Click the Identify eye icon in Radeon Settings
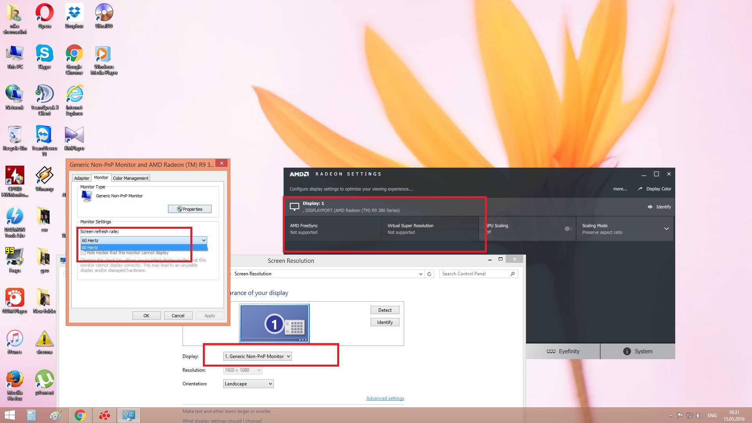752x423 pixels. [650, 207]
